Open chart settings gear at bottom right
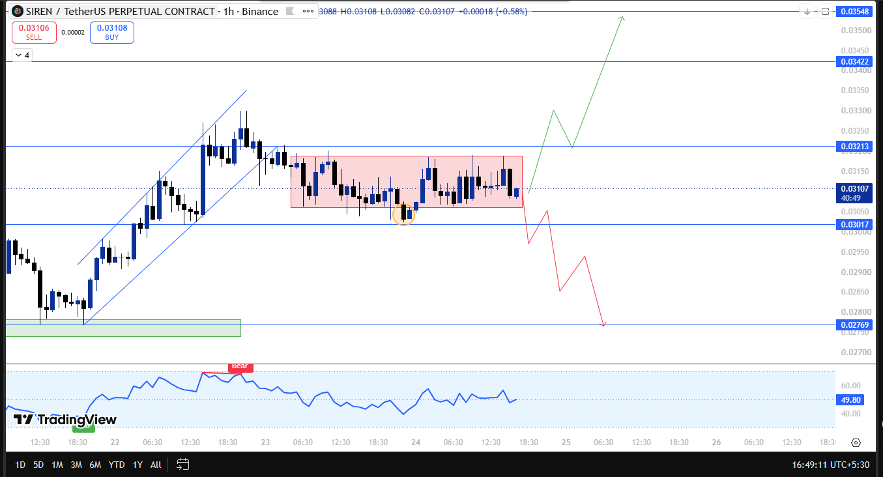Image resolution: width=883 pixels, height=477 pixels. pyautogui.click(x=856, y=442)
